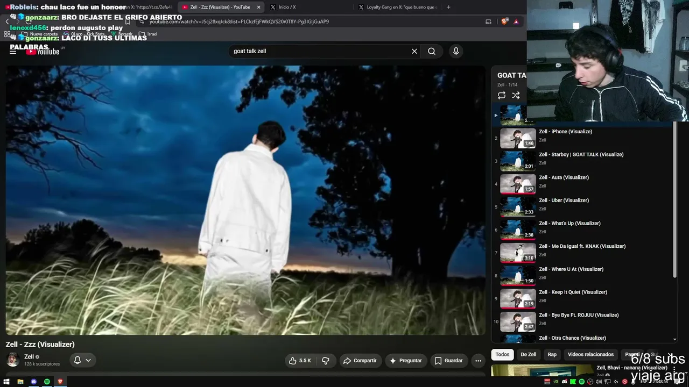Open the Windows Start menu

(6, 382)
